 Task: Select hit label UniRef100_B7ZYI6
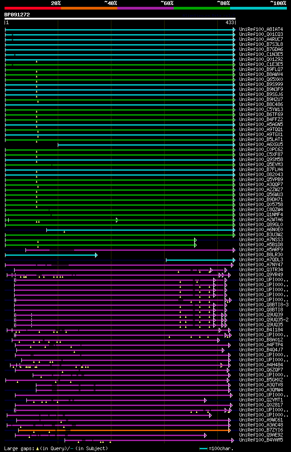coord(261,430)
